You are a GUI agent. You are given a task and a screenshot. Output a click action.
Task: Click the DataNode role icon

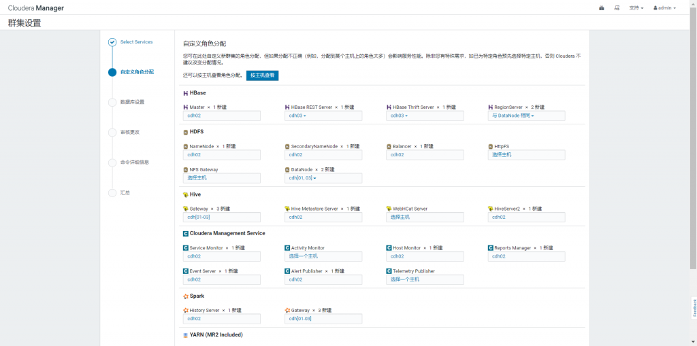[x=287, y=170]
